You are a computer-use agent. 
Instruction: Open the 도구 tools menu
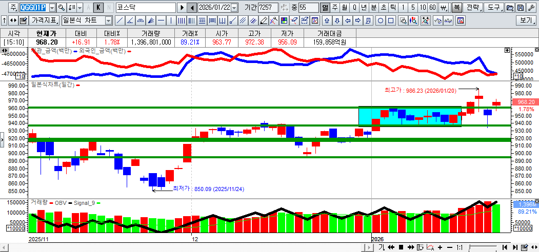[493, 8]
